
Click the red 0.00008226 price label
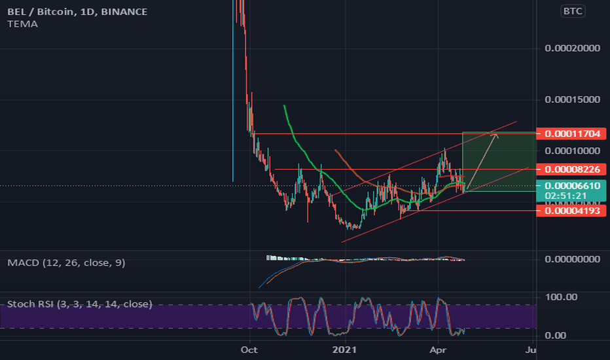571,170
